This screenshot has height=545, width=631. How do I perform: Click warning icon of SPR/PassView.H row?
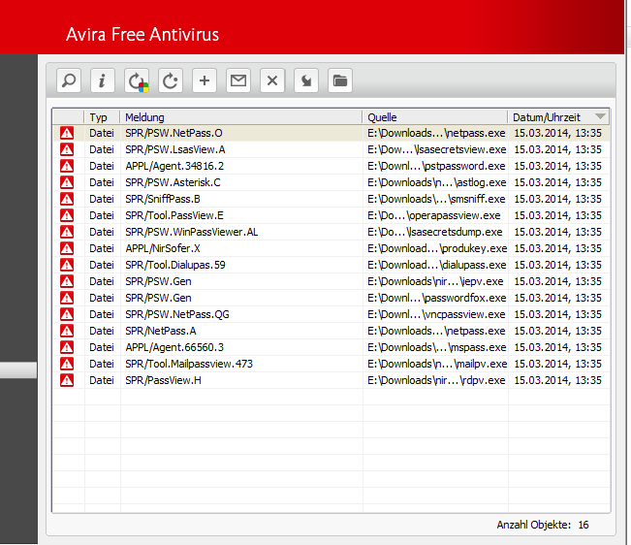[67, 380]
